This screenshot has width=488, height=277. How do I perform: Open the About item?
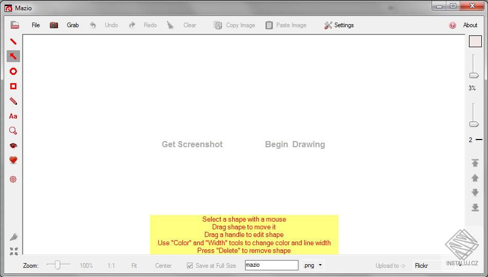coord(470,25)
